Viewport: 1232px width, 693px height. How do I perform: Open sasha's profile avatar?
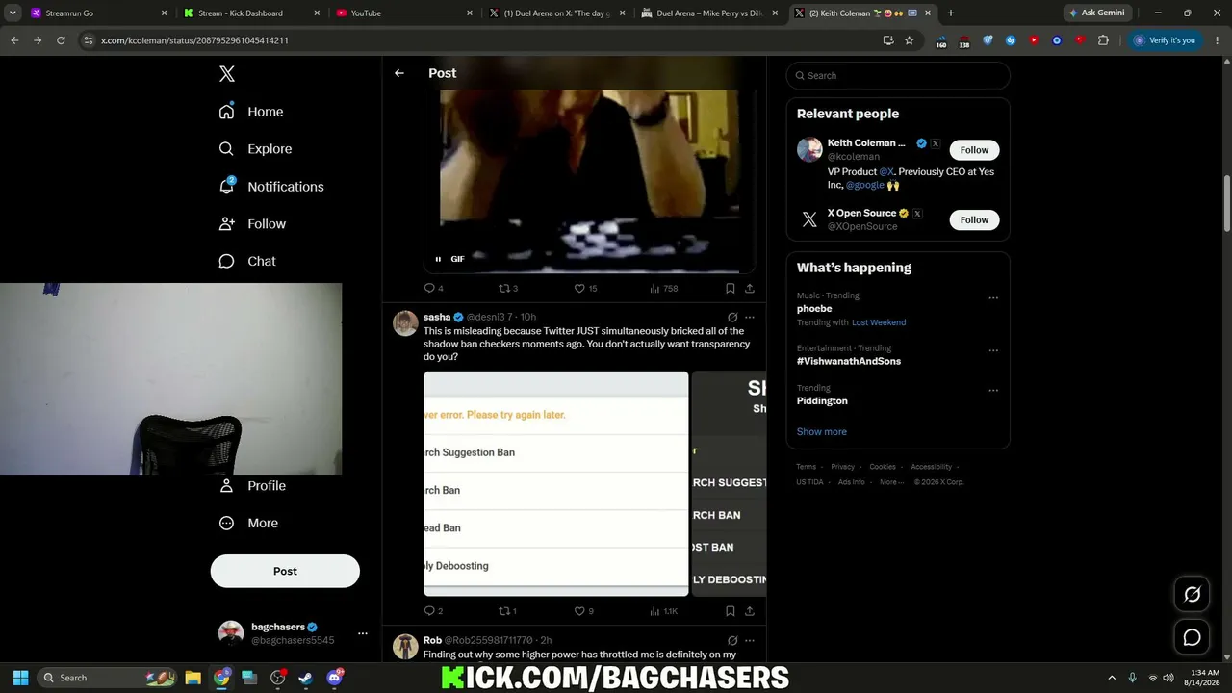click(x=405, y=323)
